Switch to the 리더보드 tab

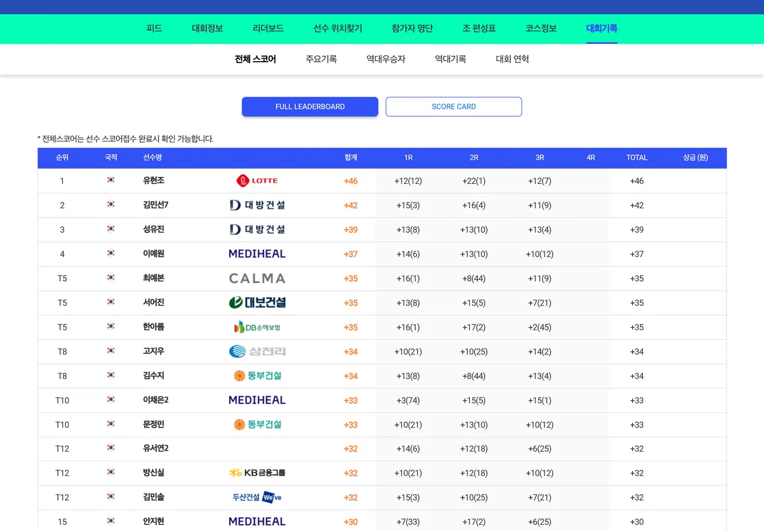pos(268,29)
